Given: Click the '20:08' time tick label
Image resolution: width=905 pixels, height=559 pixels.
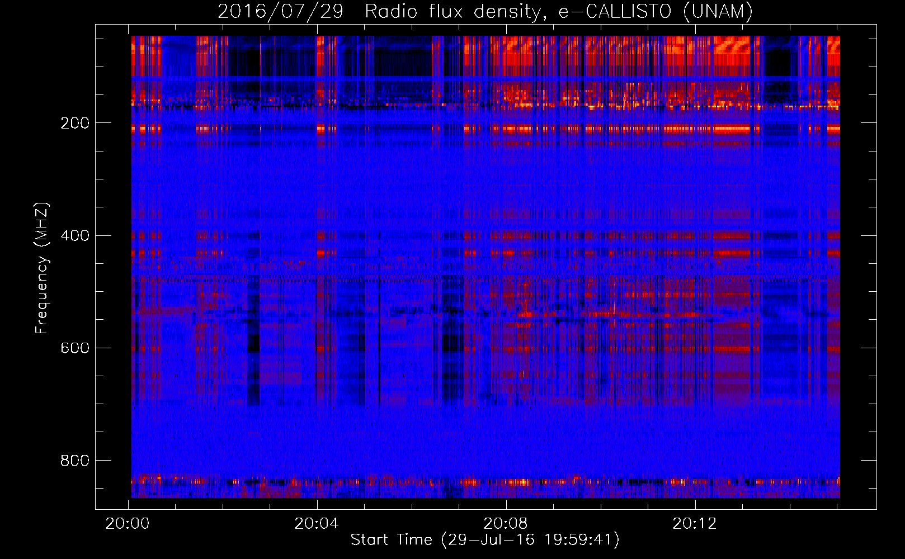Looking at the screenshot, I should pyautogui.click(x=506, y=524).
